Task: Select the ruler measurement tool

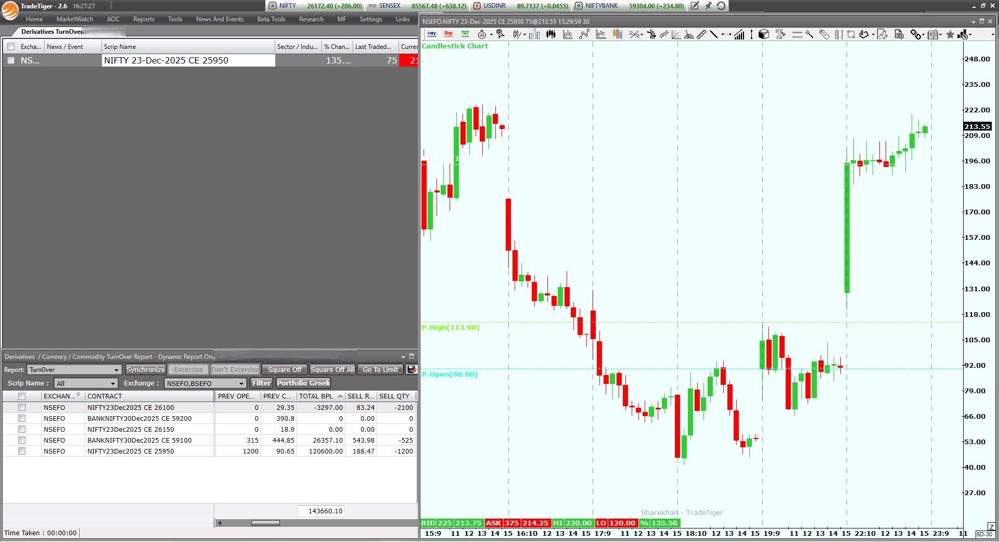Action: pyautogui.click(x=701, y=35)
